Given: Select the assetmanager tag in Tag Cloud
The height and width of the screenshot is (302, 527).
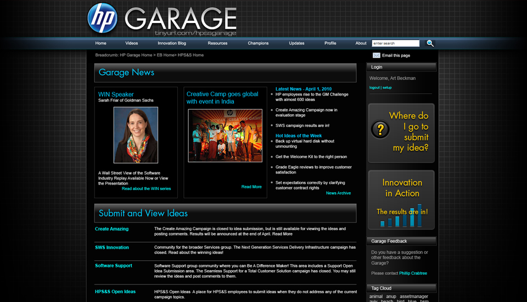Looking at the screenshot, I should (413, 297).
